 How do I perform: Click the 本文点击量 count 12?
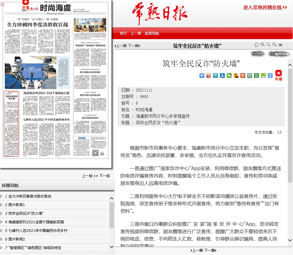[x=279, y=132]
